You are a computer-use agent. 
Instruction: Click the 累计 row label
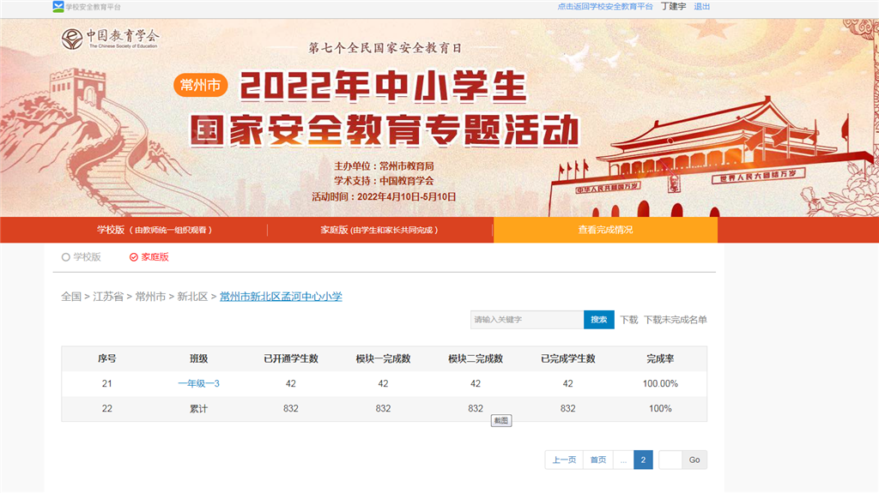198,409
